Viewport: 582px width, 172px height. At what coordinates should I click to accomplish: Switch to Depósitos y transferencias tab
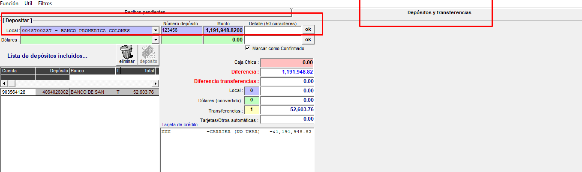[439, 12]
